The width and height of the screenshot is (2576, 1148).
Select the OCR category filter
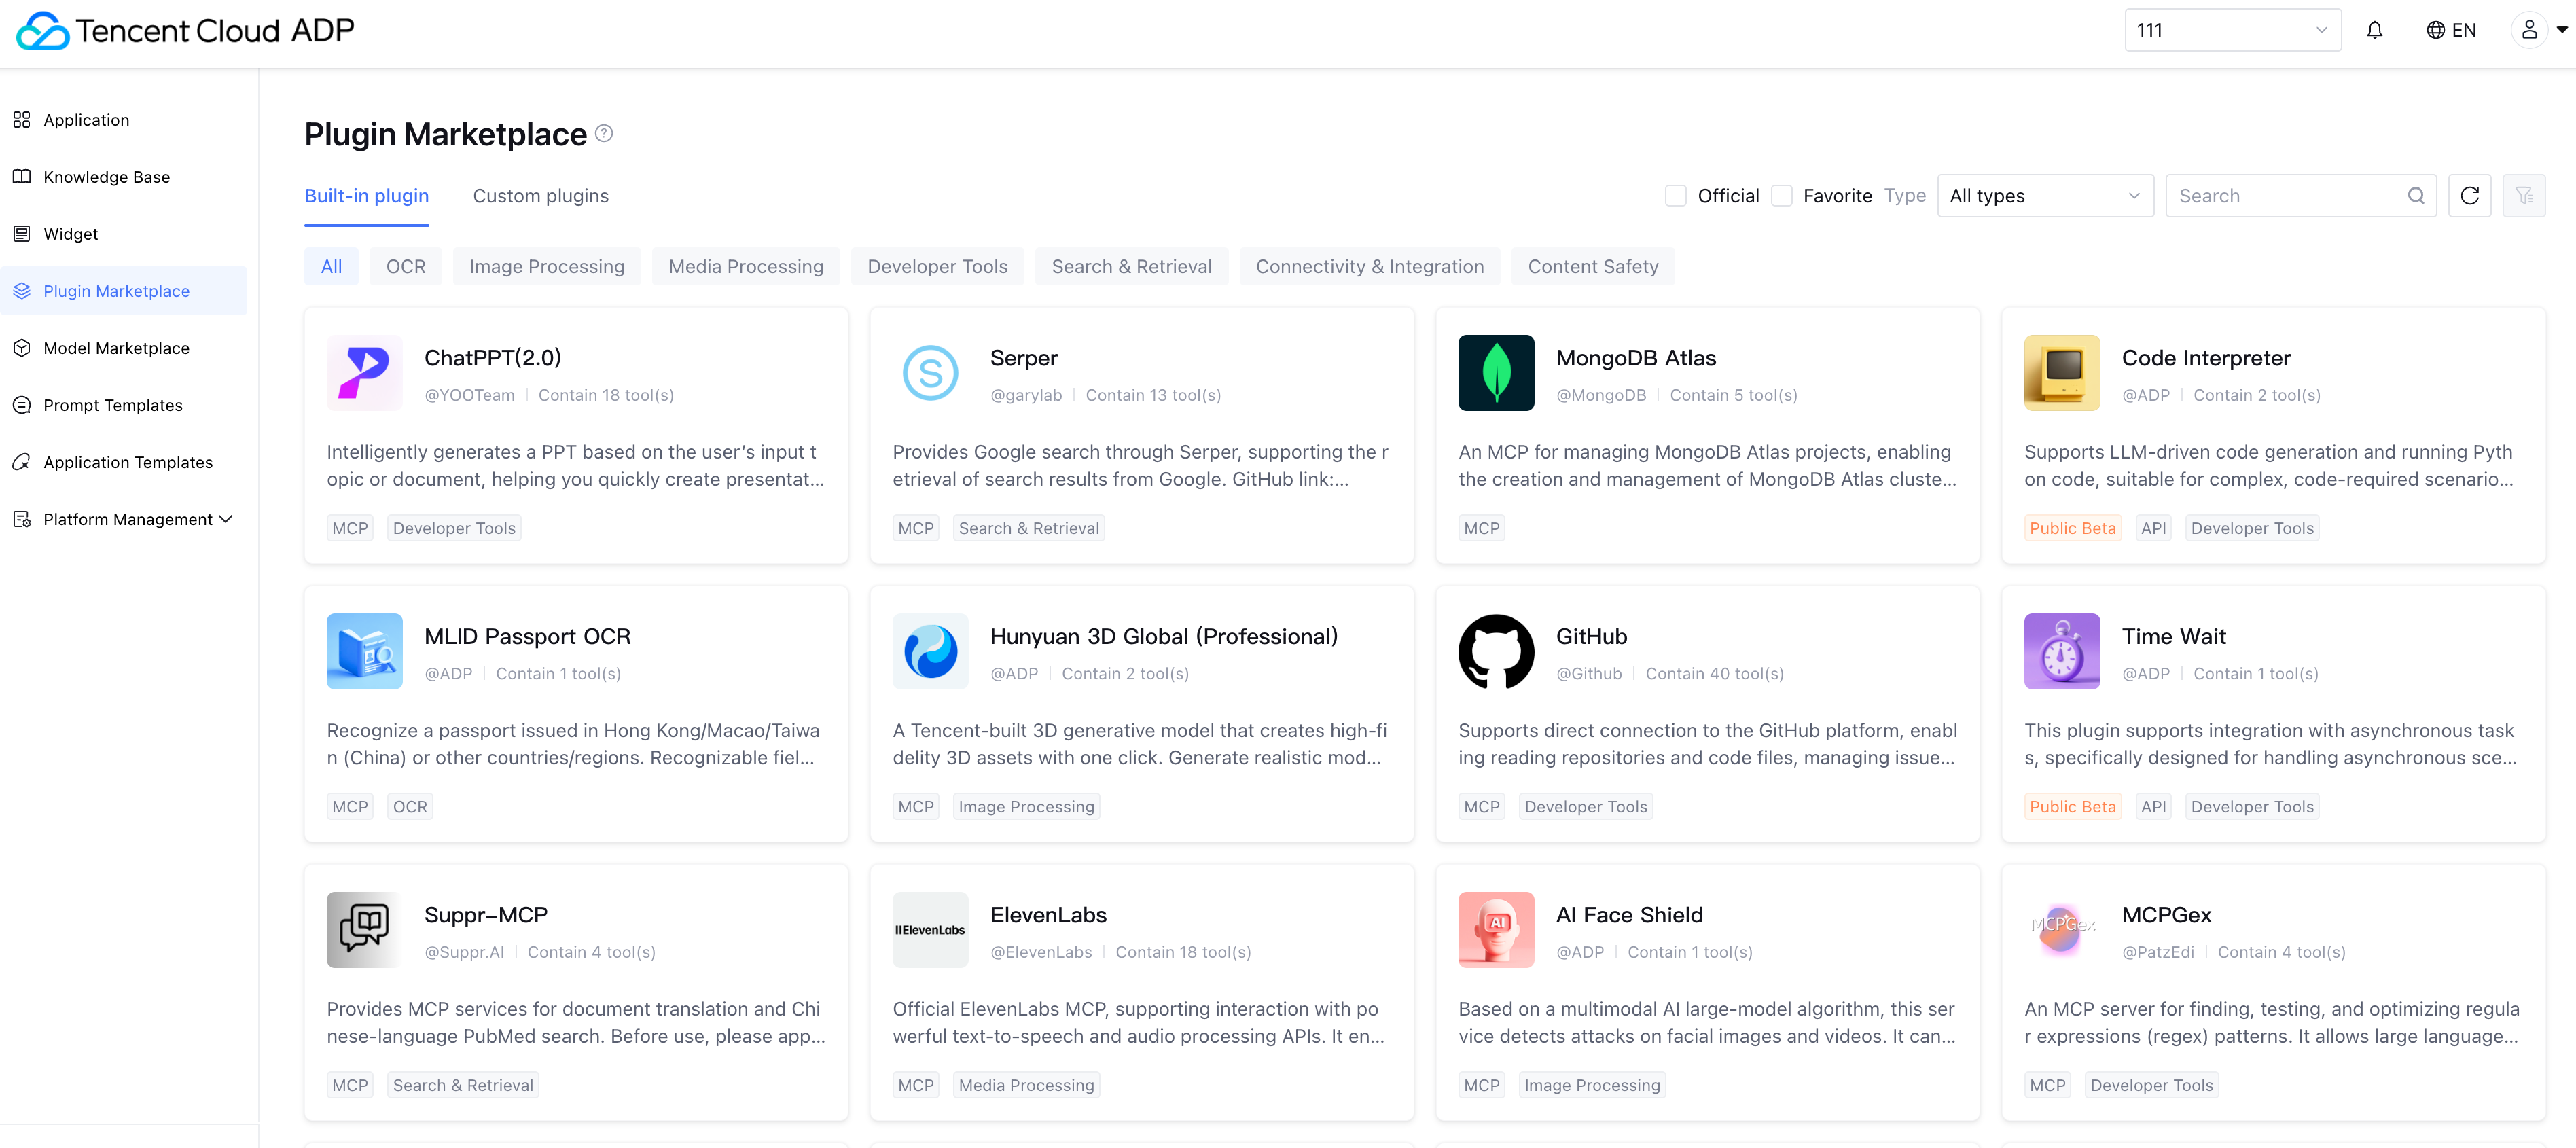click(405, 267)
